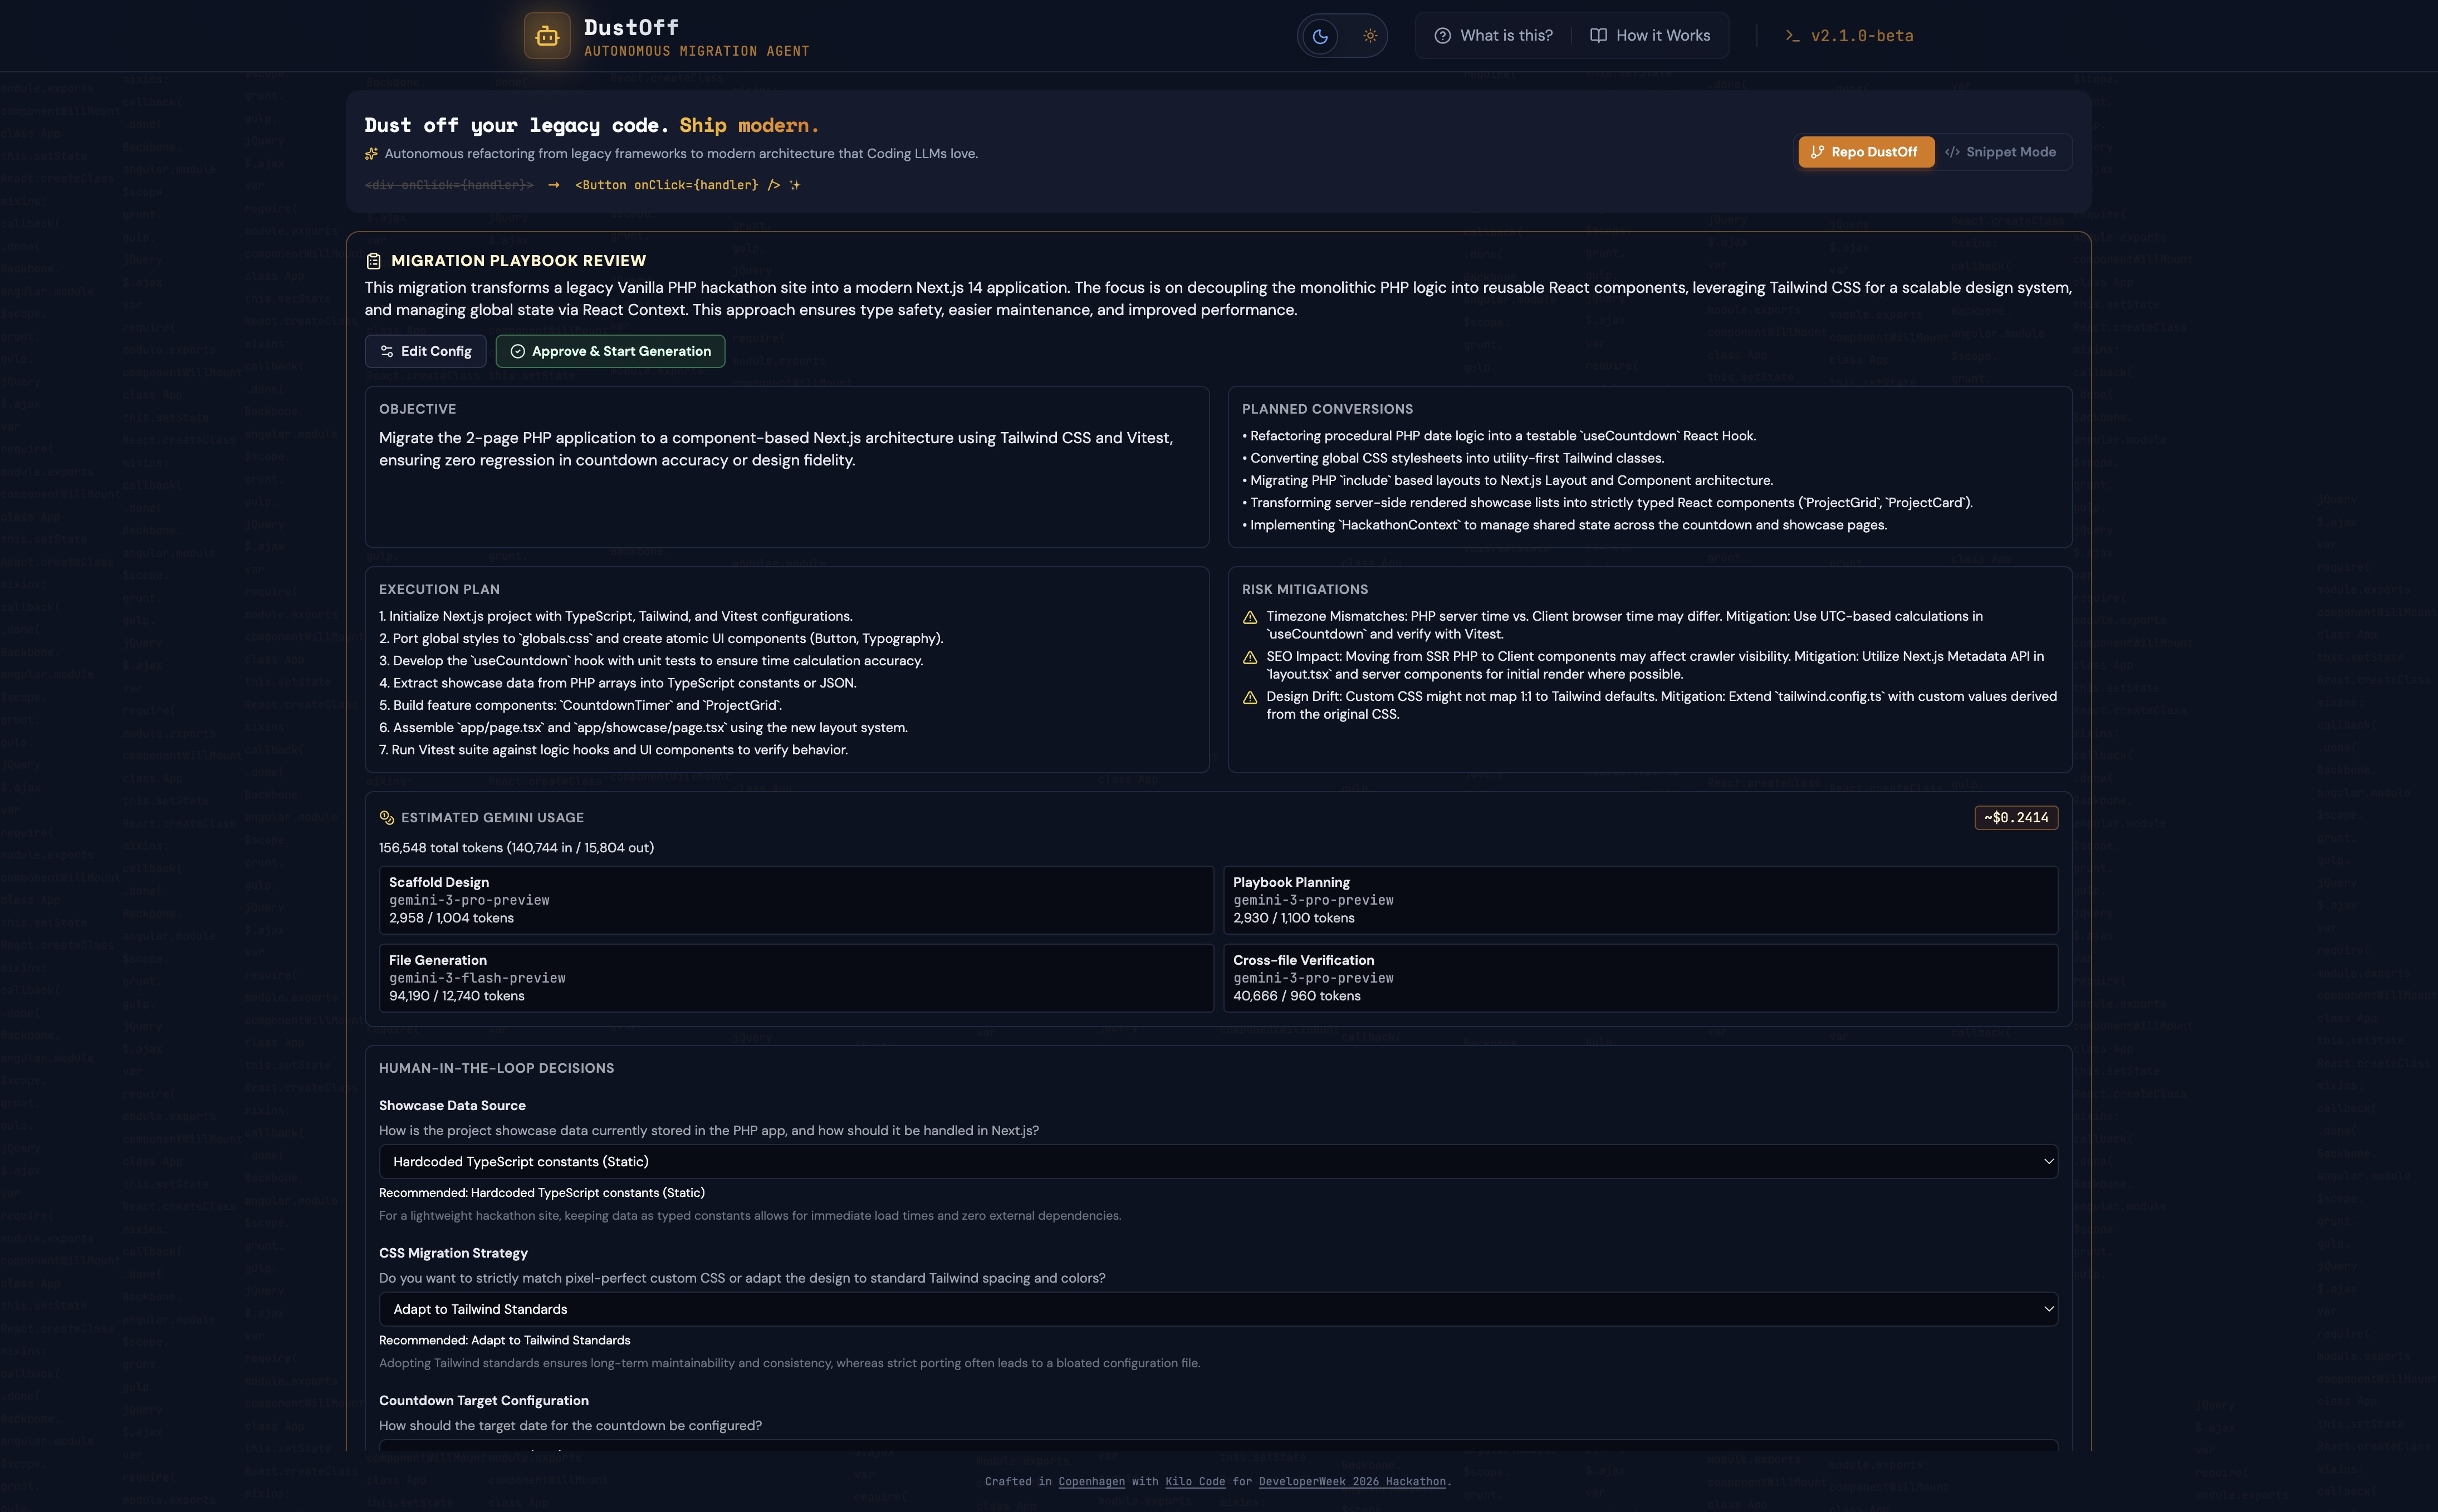Click the SEO Impact warning triangle icon
This screenshot has width=2438, height=1512.
coord(1249,658)
